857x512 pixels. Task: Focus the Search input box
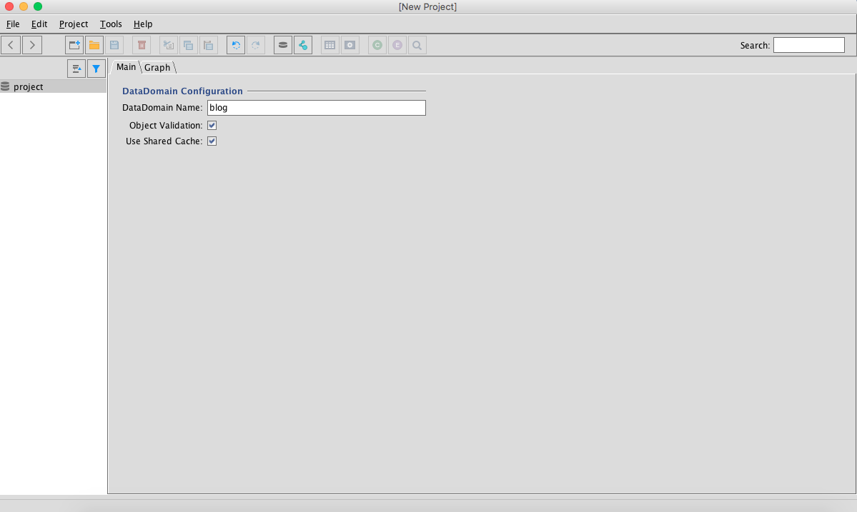point(809,45)
